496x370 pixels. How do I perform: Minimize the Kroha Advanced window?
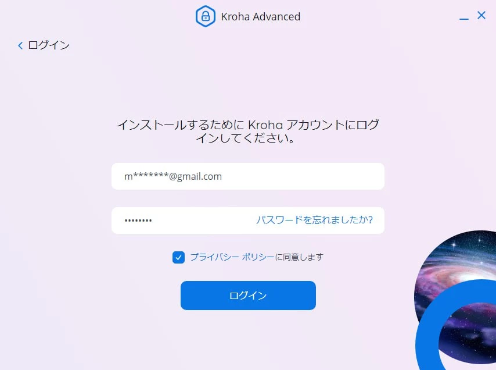[x=463, y=19]
